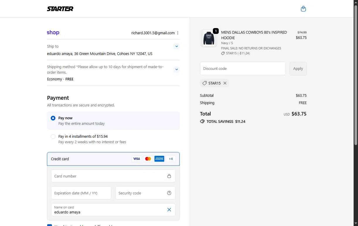Click FINAL SALE: NO RETURNS OR EXCHANGES text

251,48
